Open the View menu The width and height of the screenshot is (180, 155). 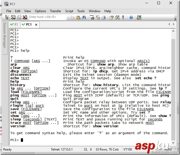click(27, 11)
